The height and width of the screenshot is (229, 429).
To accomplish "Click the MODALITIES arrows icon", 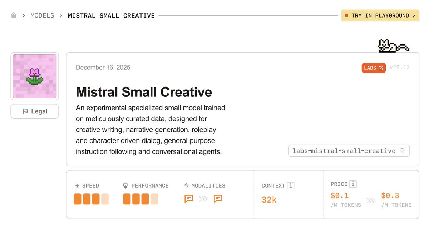I will (x=186, y=185).
